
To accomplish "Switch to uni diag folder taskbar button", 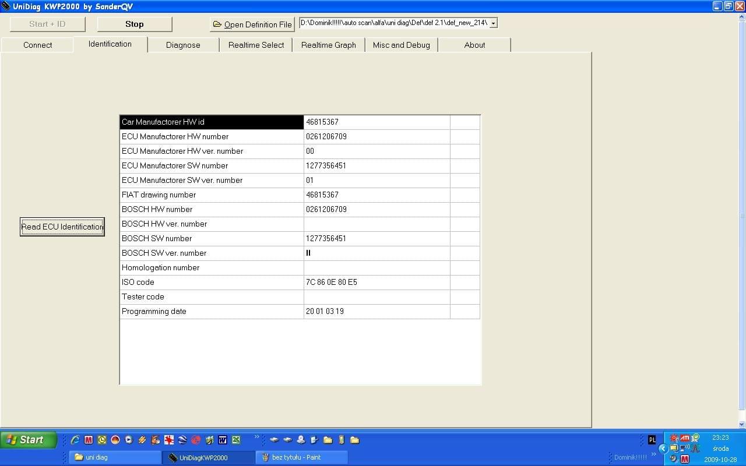I will pyautogui.click(x=115, y=457).
